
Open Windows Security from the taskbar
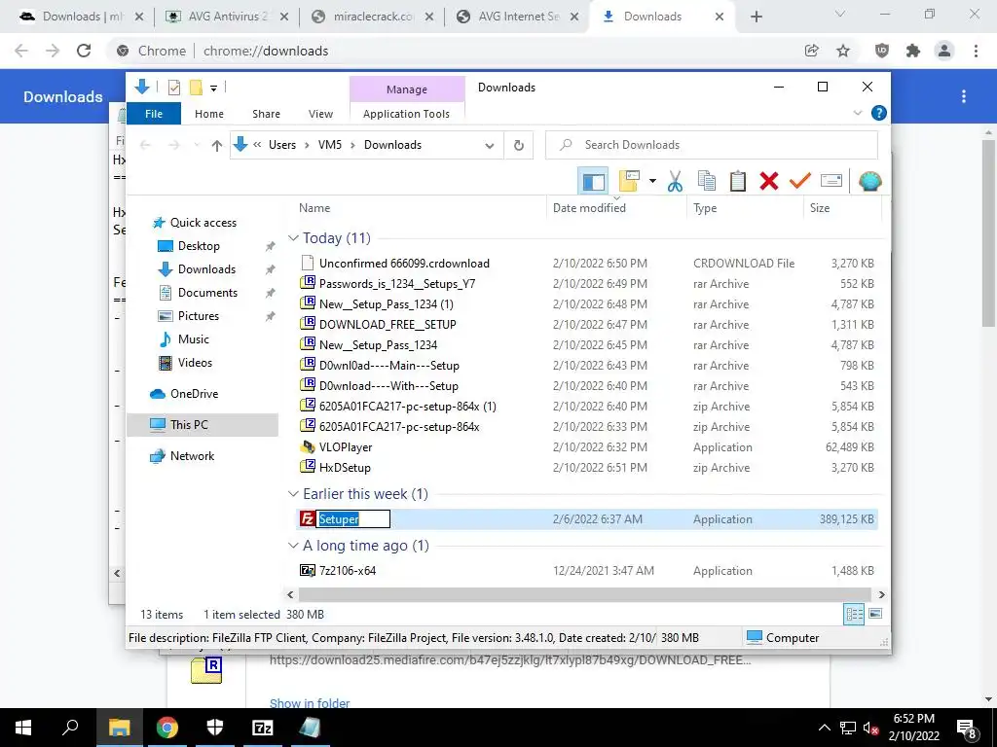(x=215, y=728)
